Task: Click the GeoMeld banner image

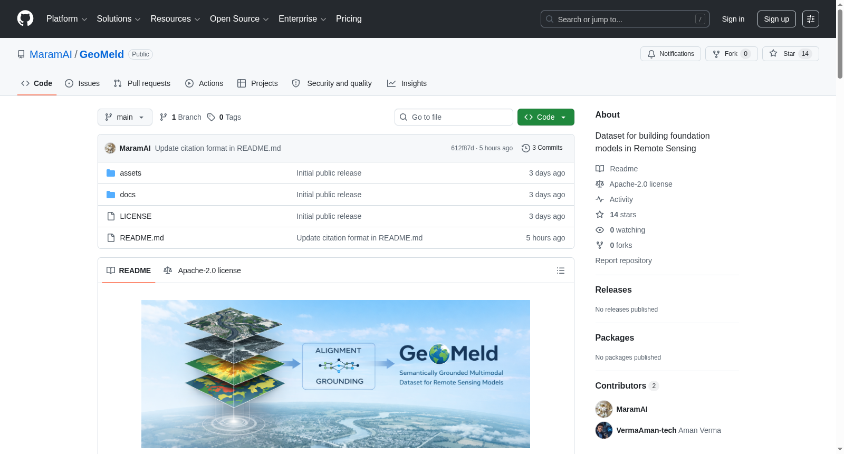Action: coord(335,374)
